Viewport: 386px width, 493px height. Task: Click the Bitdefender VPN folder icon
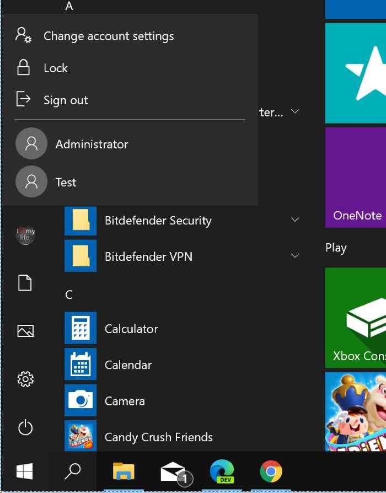point(81,256)
